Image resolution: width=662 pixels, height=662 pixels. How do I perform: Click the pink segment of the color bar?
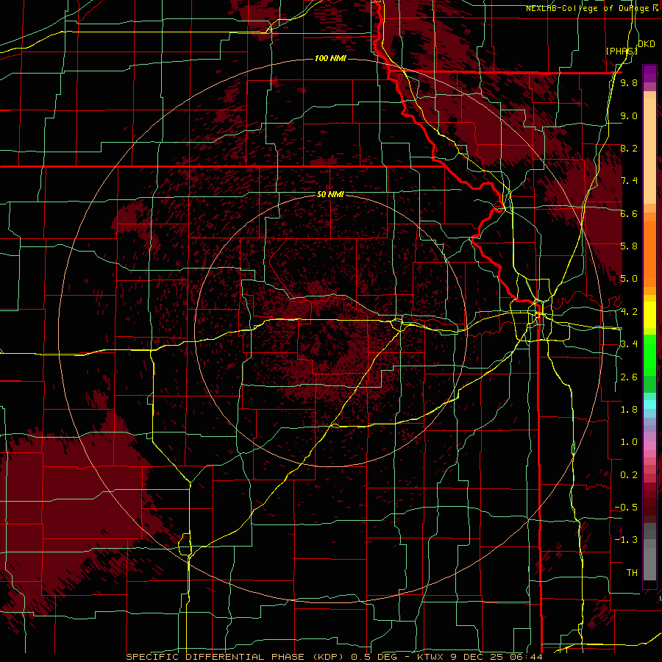tap(649, 446)
